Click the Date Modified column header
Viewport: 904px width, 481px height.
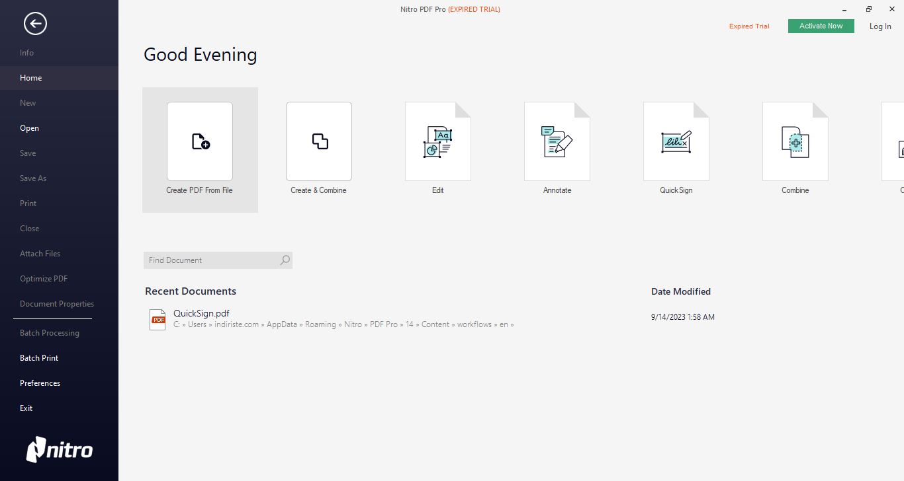click(681, 291)
